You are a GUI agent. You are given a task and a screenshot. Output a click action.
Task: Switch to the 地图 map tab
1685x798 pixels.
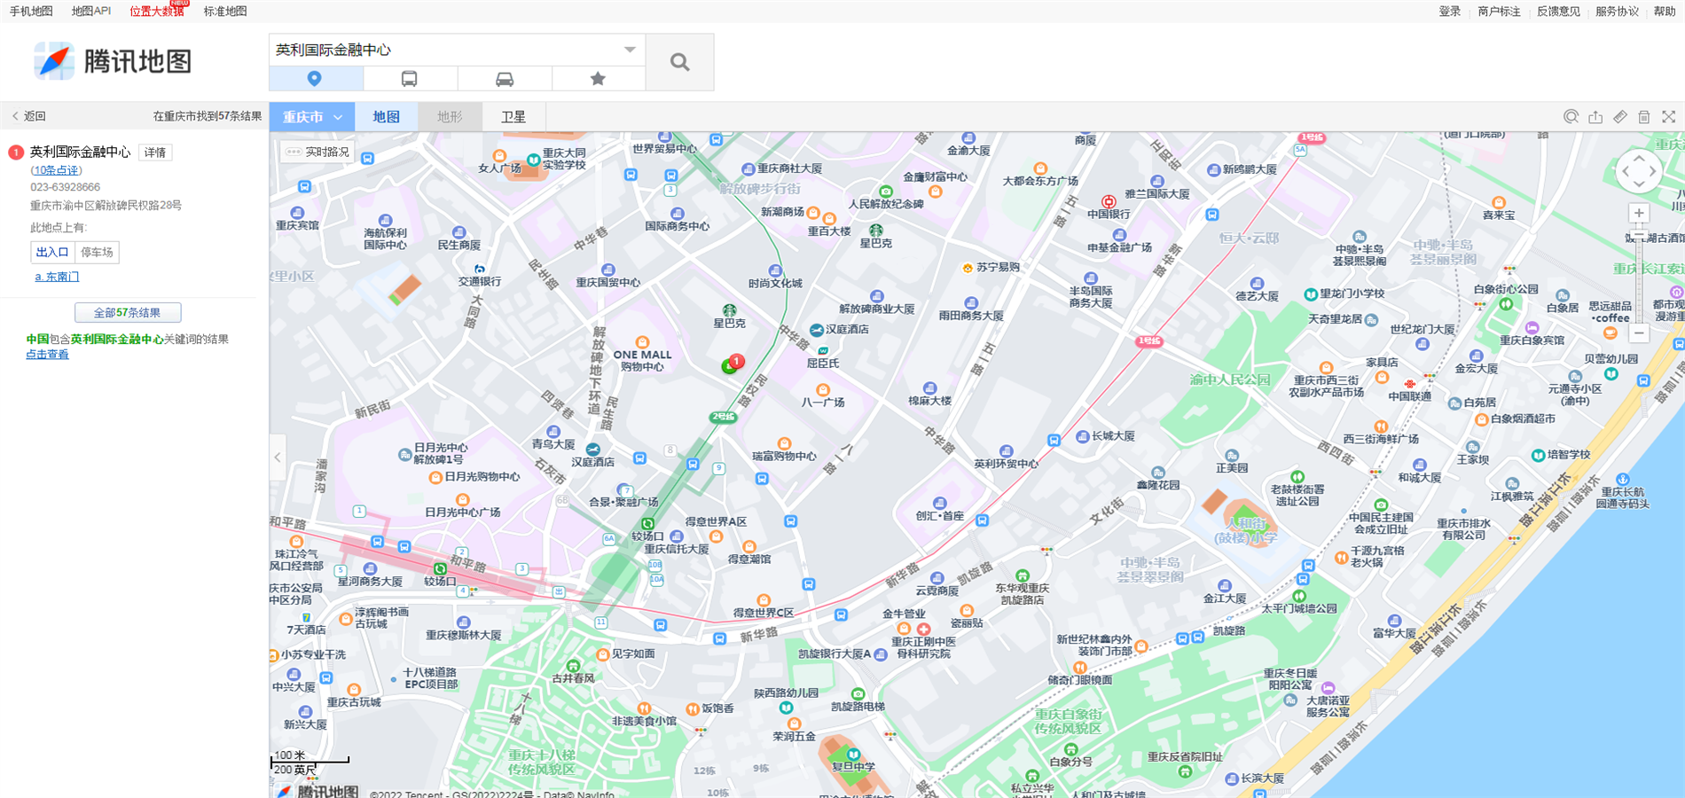pos(386,117)
